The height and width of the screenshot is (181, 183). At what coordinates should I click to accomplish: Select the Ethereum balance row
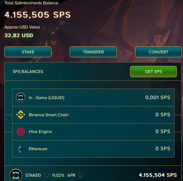(x=93, y=149)
